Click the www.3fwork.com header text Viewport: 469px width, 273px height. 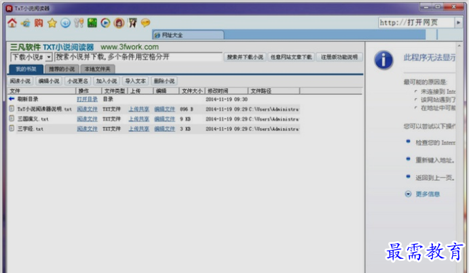[x=130, y=47]
